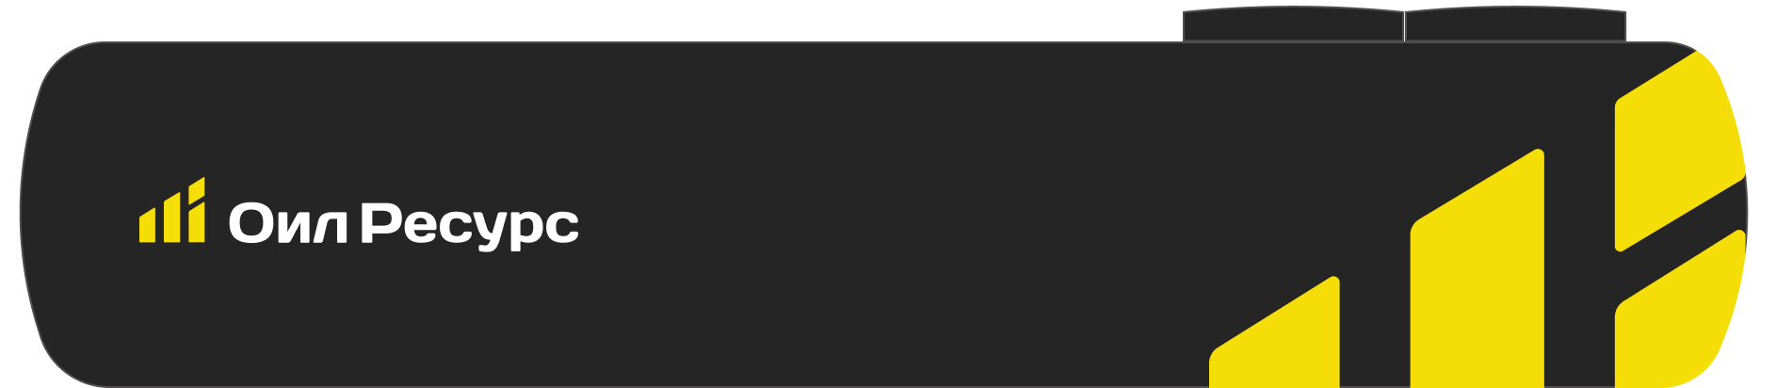Image resolution: width=1776 pixels, height=388 pixels.
Task: Click the divider between the two top tabs
Action: point(1404,26)
